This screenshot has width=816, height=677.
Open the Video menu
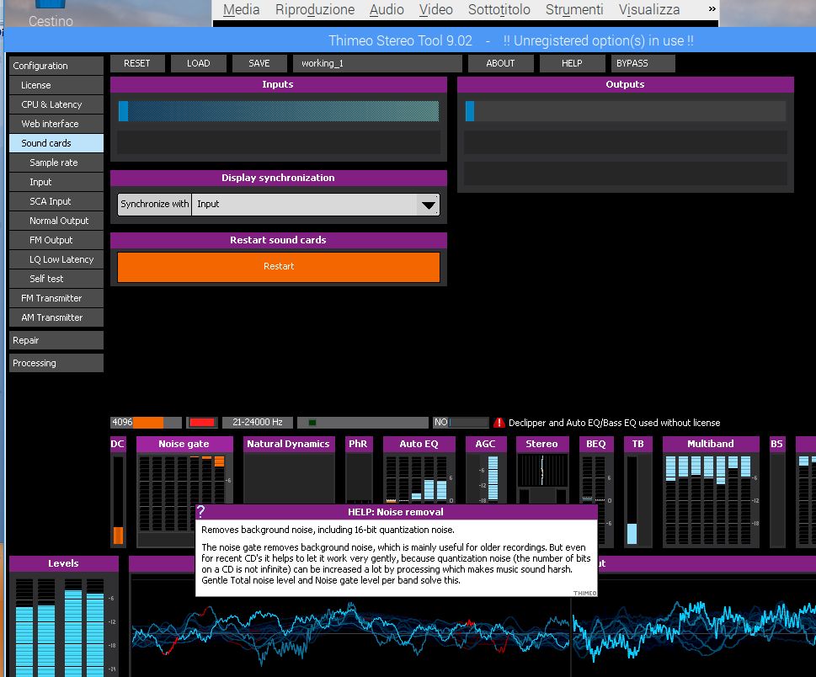pyautogui.click(x=436, y=9)
